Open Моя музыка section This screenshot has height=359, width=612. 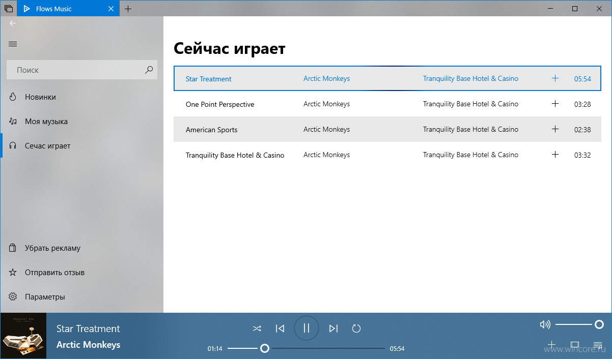click(81, 122)
